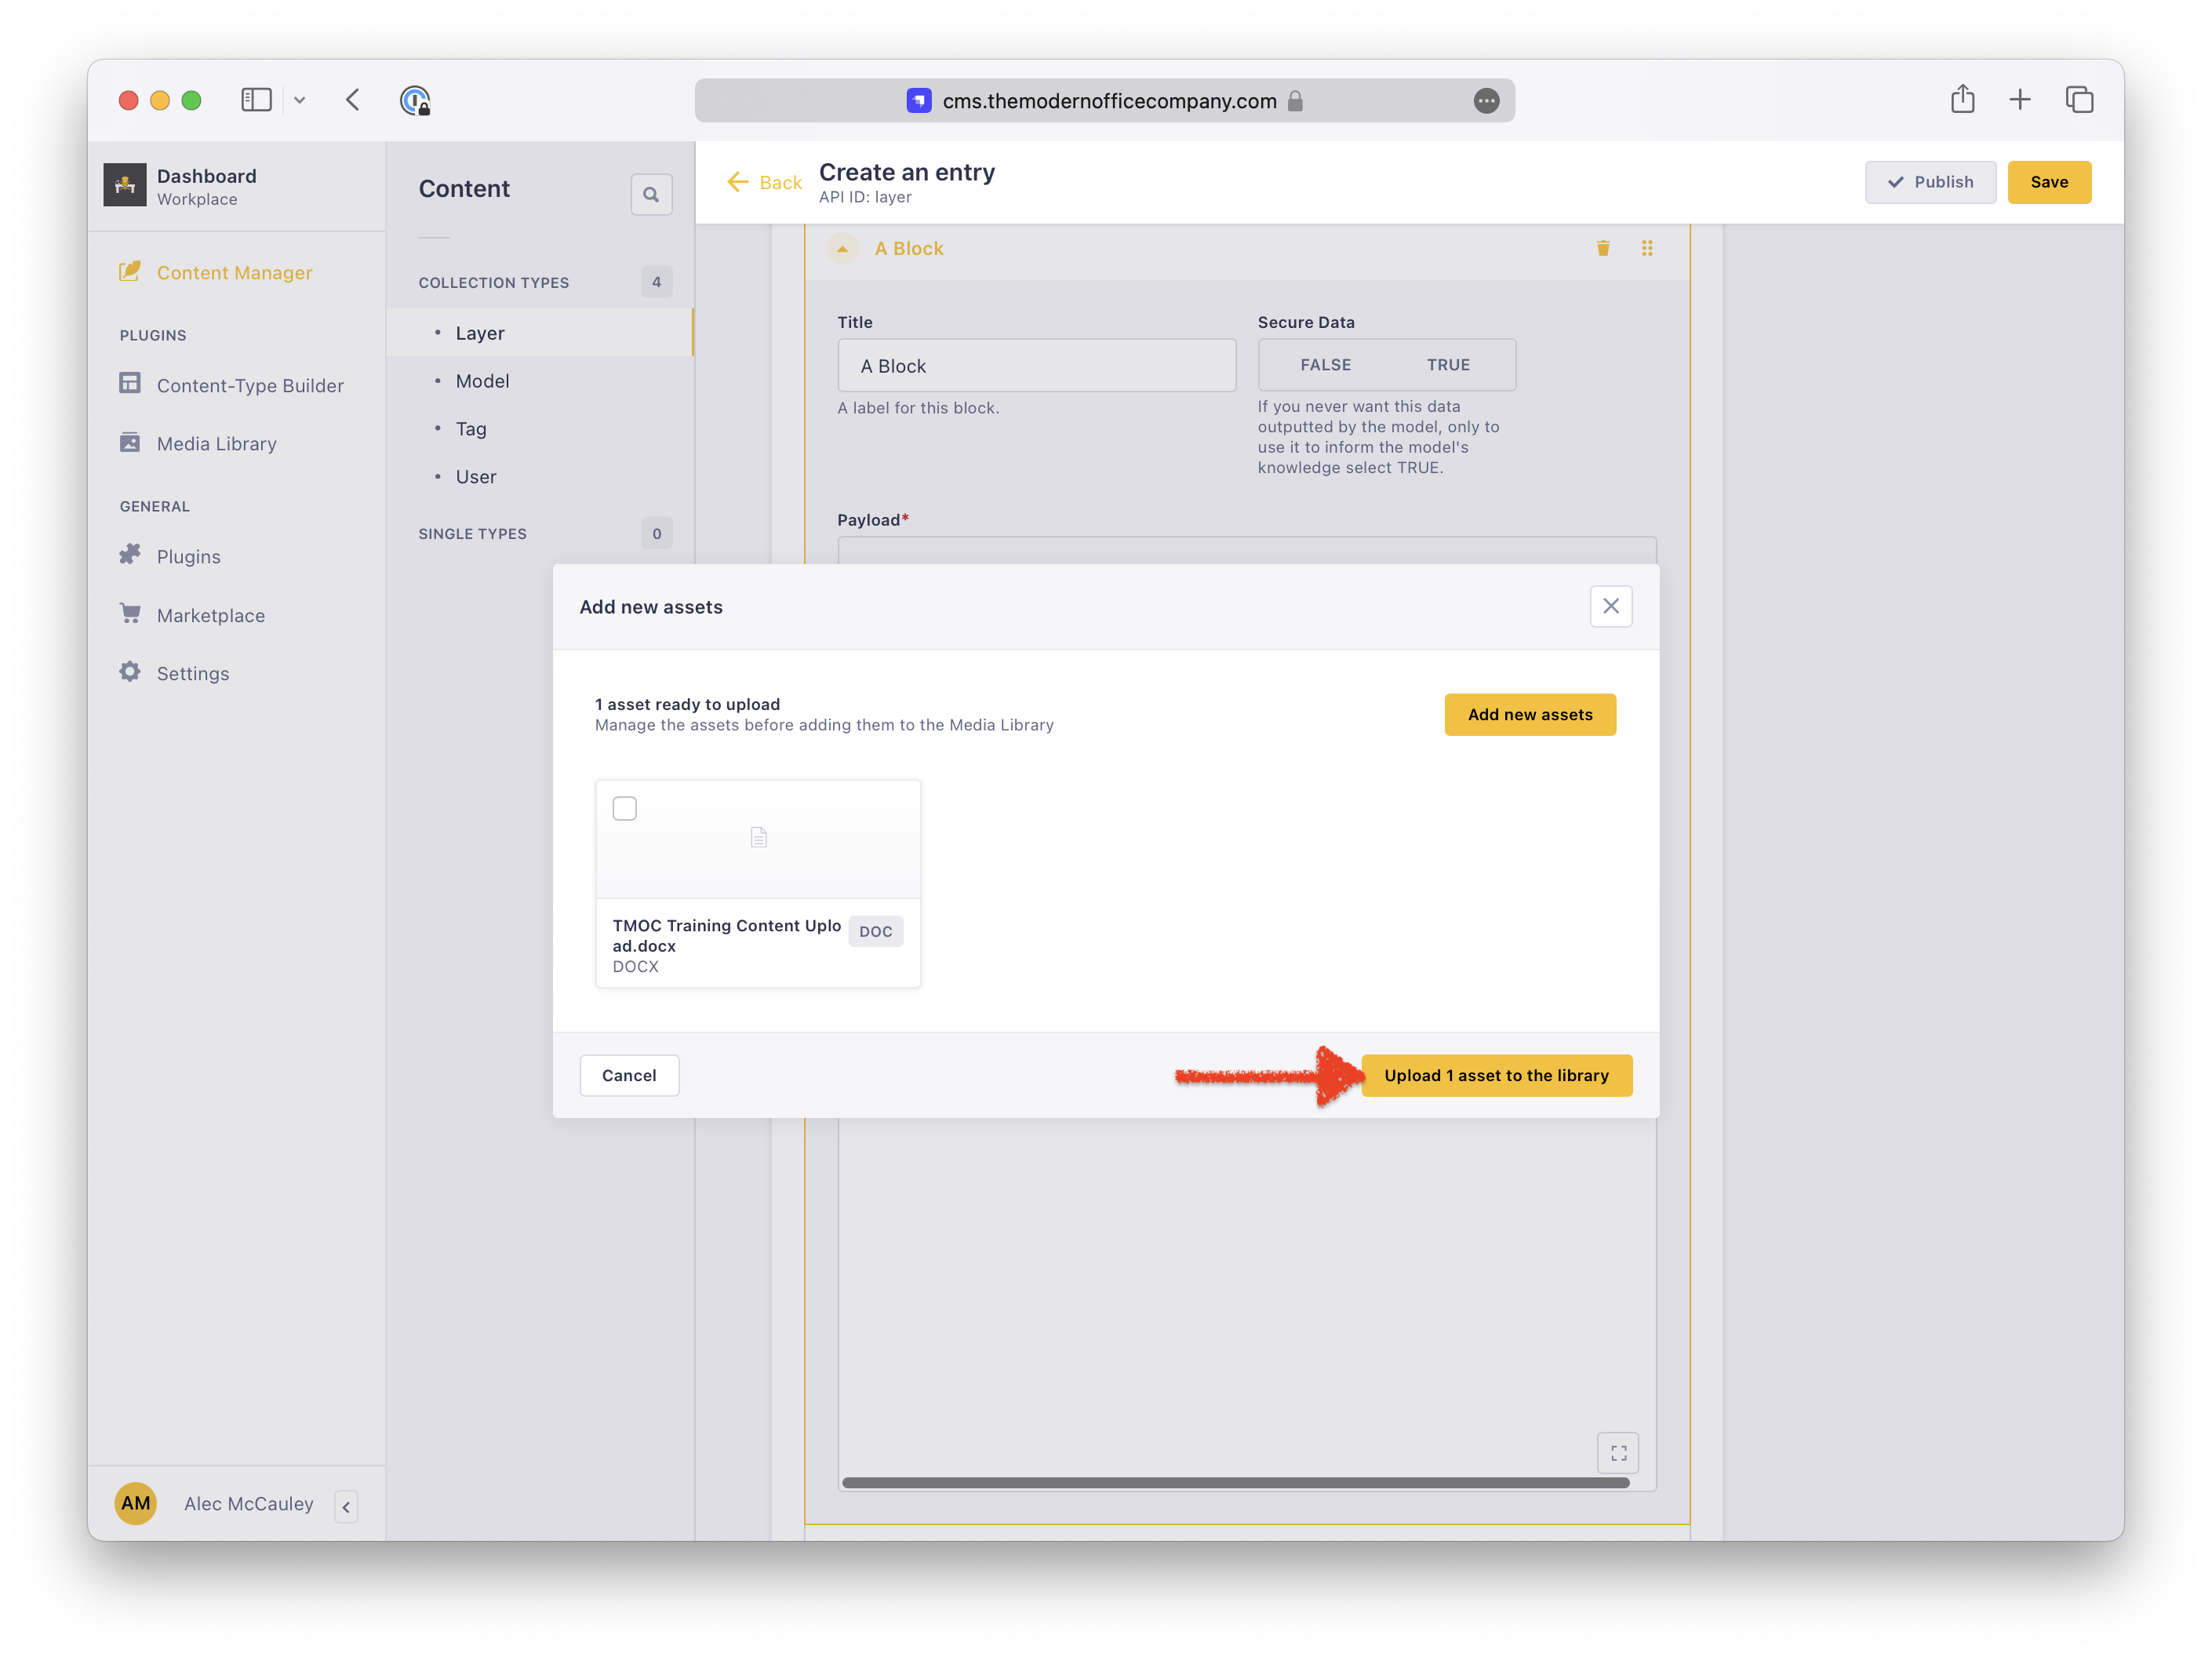Close the Add new assets dialog
This screenshot has width=2212, height=1657.
point(1610,606)
